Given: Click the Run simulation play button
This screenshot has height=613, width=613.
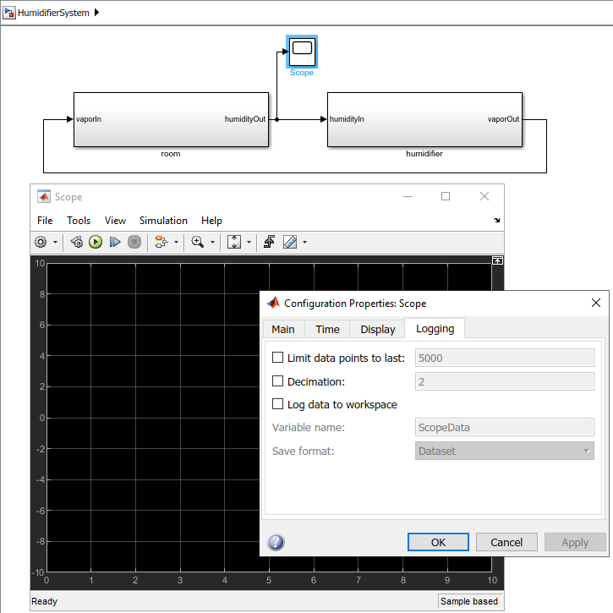Looking at the screenshot, I should (96, 242).
